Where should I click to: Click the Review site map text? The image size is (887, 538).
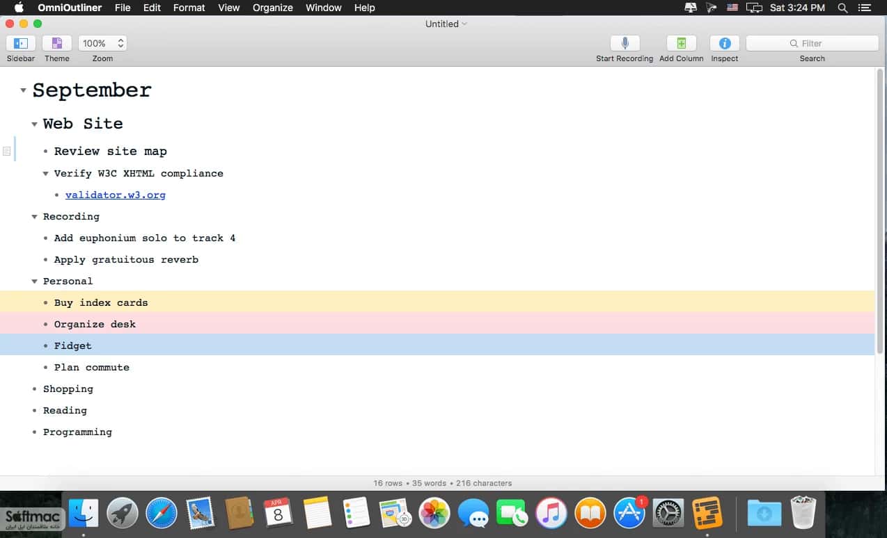click(x=111, y=152)
